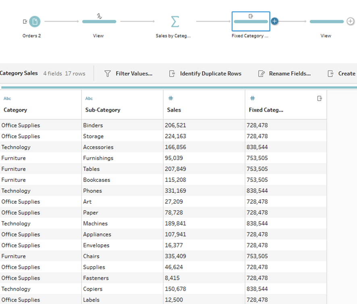Change data type of Category field

7,98
